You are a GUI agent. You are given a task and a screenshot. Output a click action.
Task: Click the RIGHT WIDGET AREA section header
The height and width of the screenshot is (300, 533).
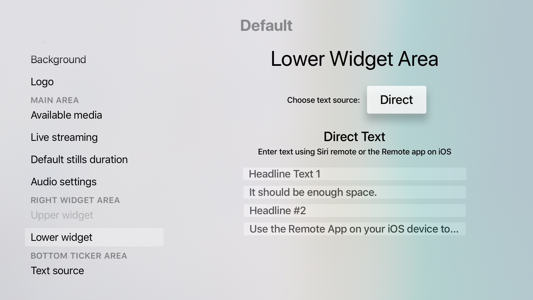pyautogui.click(x=75, y=200)
